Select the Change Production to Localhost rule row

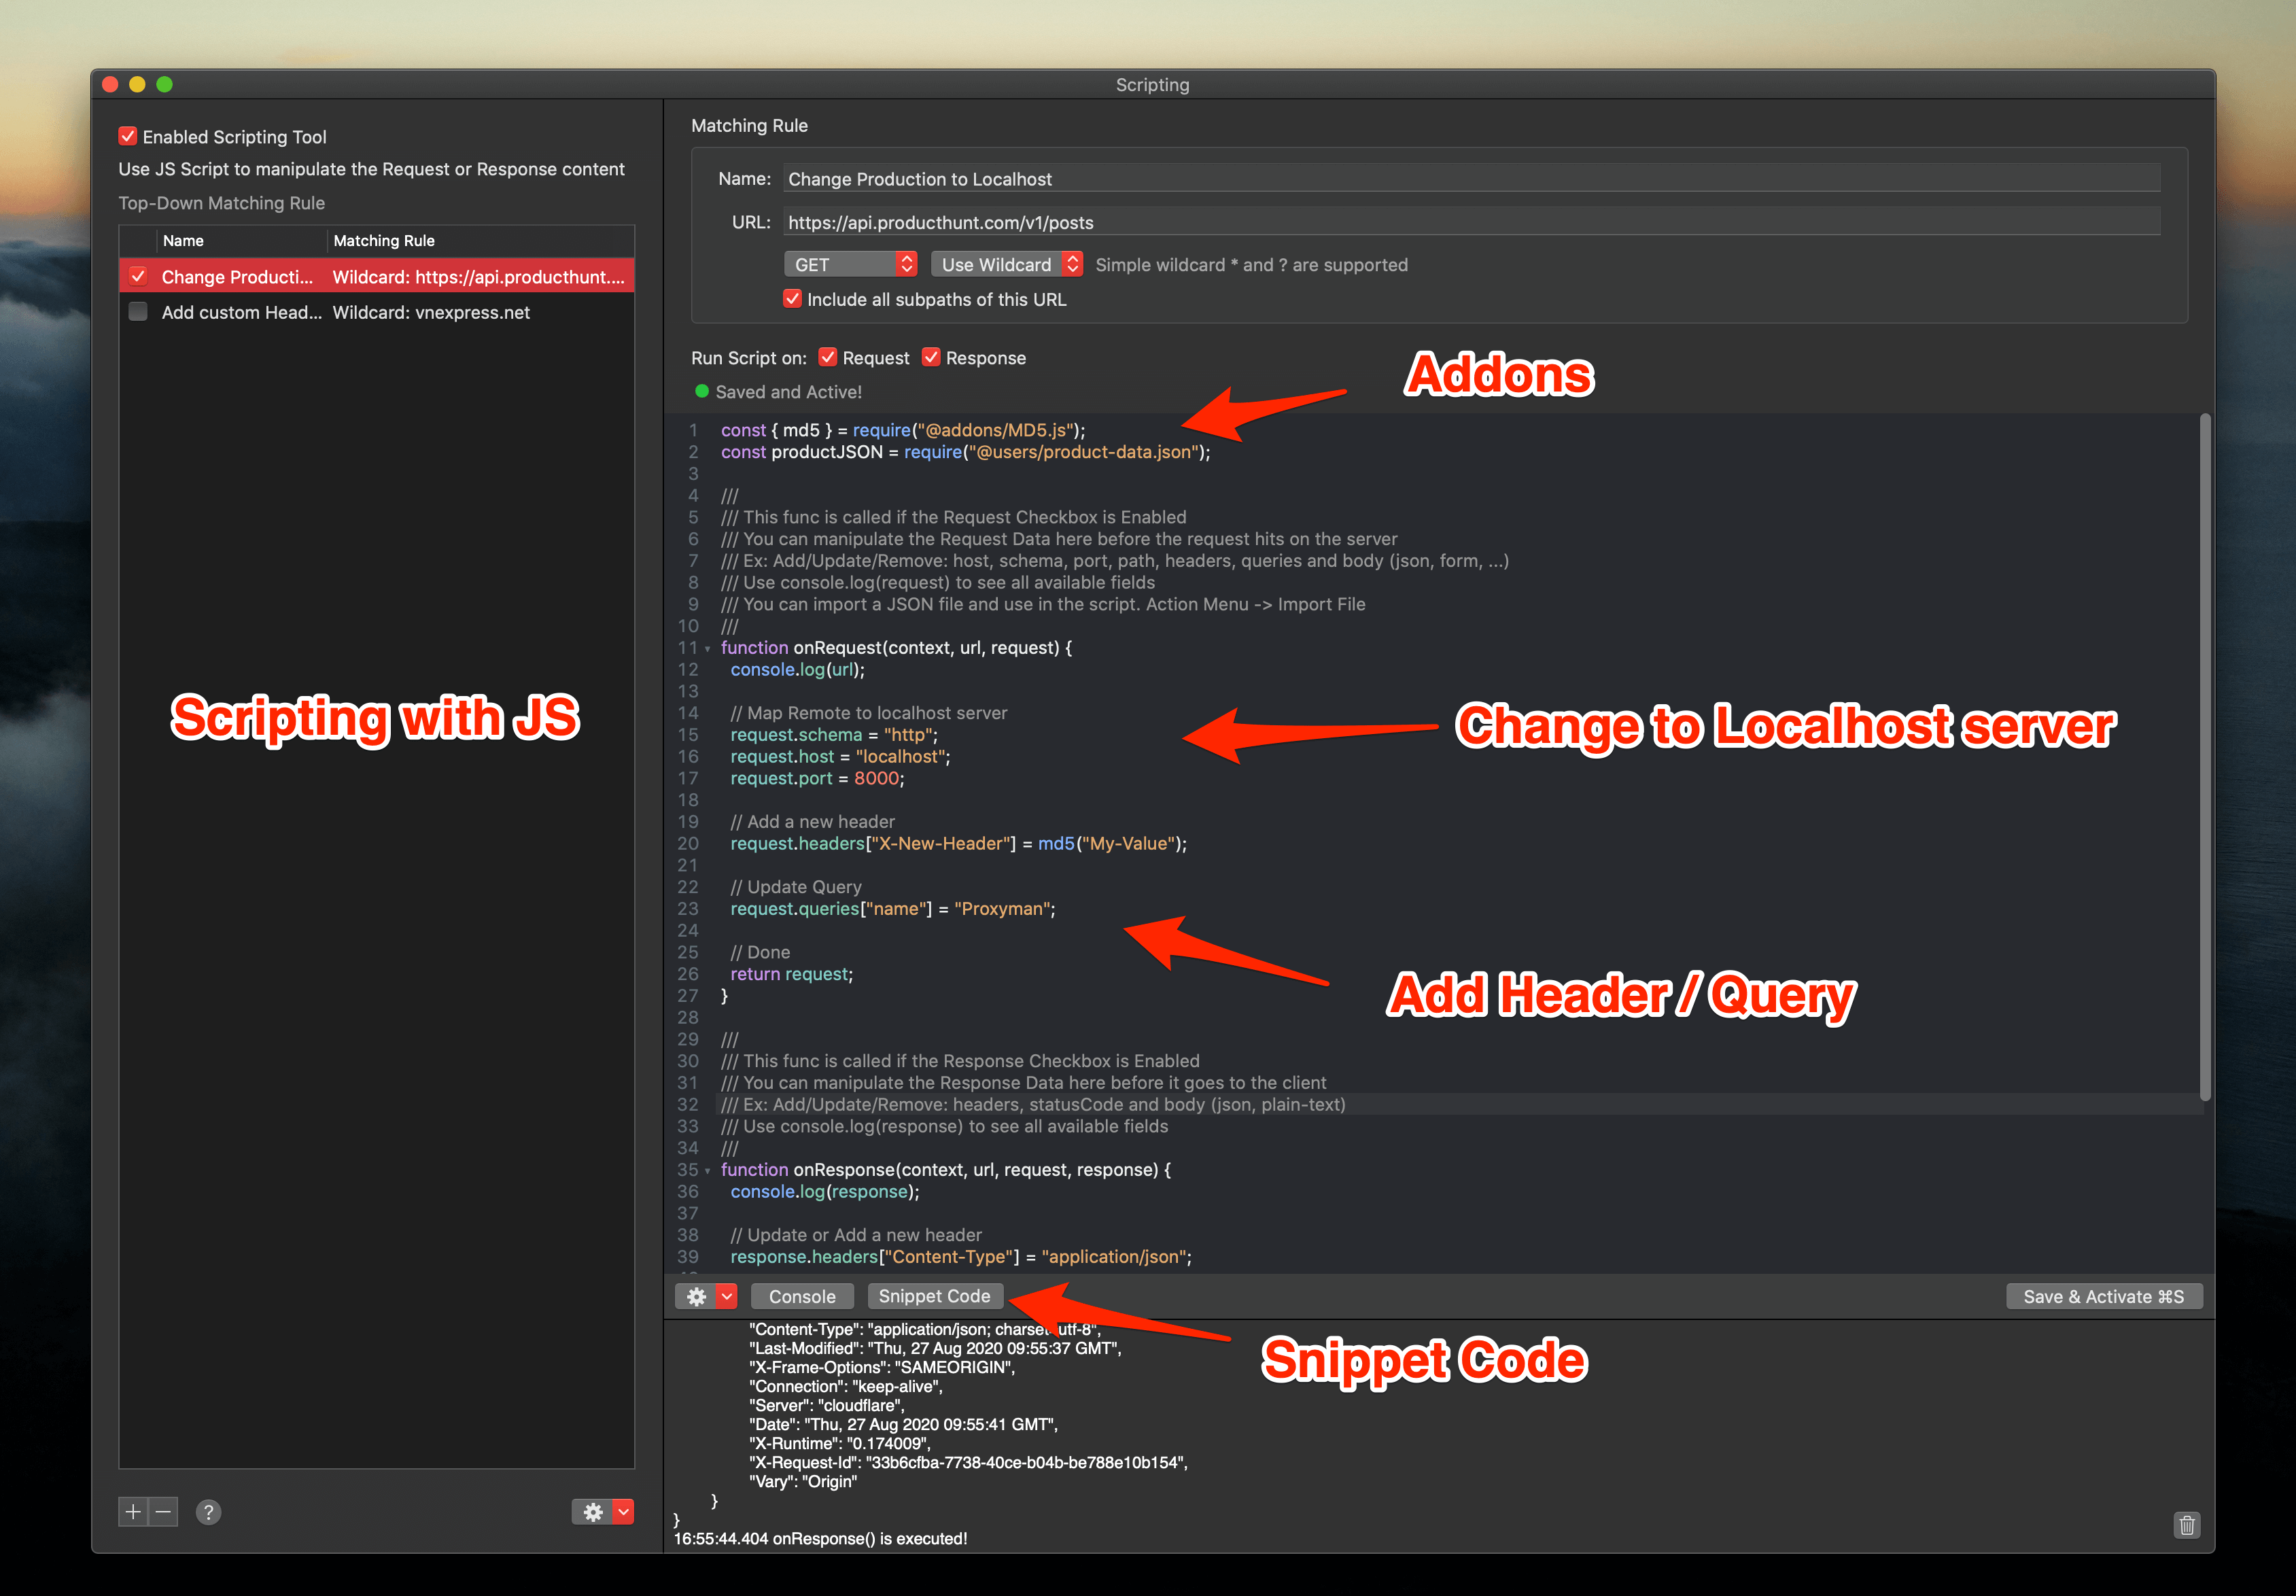(376, 276)
